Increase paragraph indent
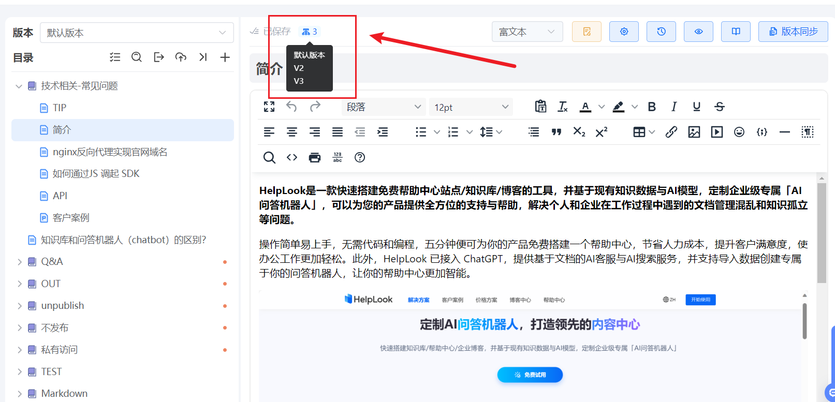Image resolution: width=835 pixels, height=402 pixels. [x=383, y=132]
